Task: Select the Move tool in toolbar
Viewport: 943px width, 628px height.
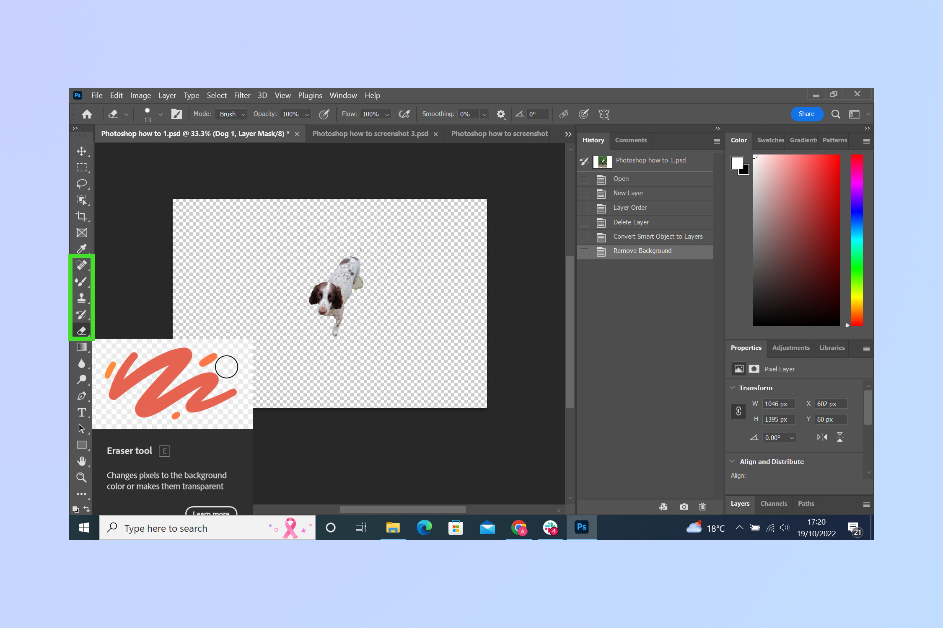Action: [81, 151]
